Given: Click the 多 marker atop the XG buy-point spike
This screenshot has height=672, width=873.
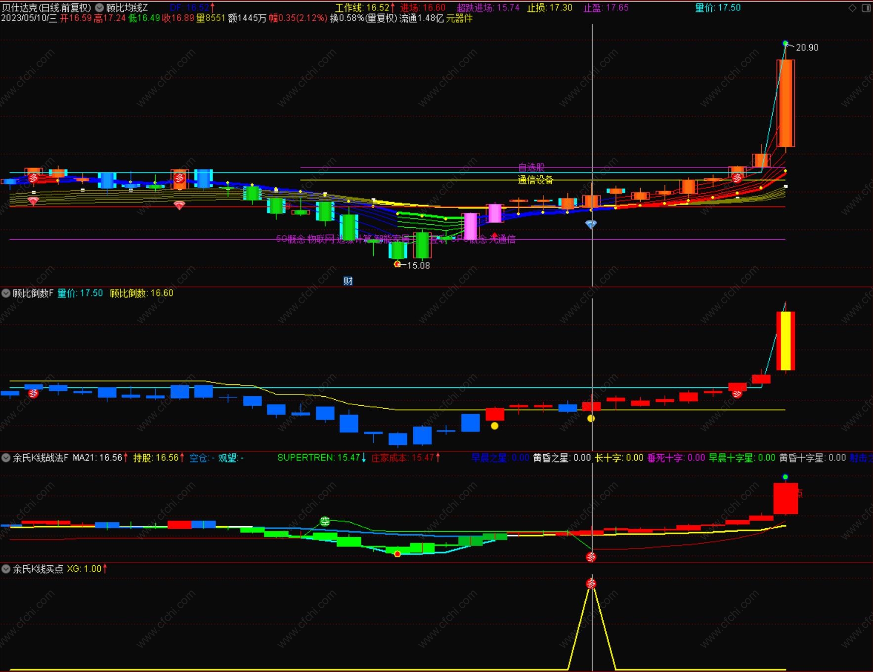Looking at the screenshot, I should (591, 584).
